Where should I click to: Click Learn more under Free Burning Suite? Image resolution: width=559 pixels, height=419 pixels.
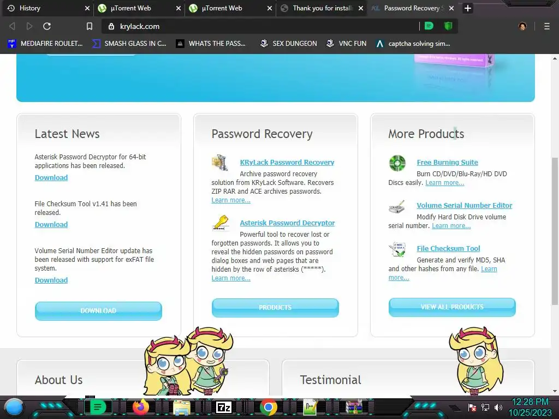(x=445, y=183)
